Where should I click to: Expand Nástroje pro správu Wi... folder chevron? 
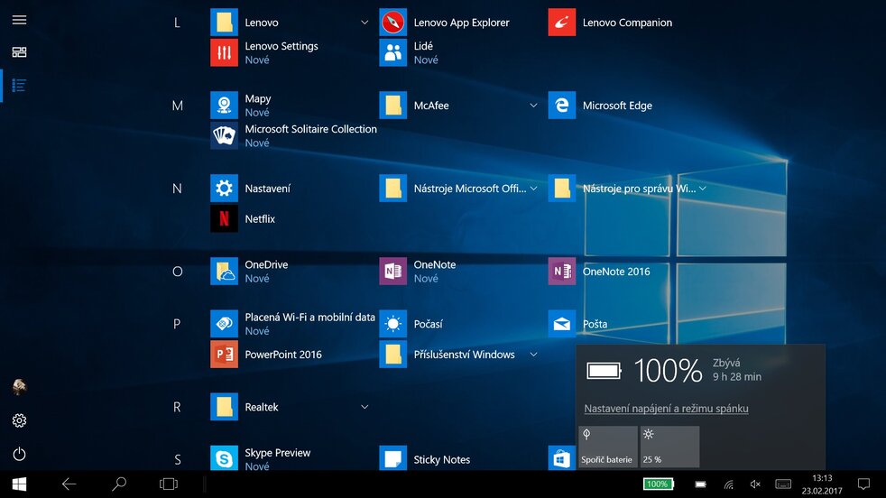(x=702, y=189)
